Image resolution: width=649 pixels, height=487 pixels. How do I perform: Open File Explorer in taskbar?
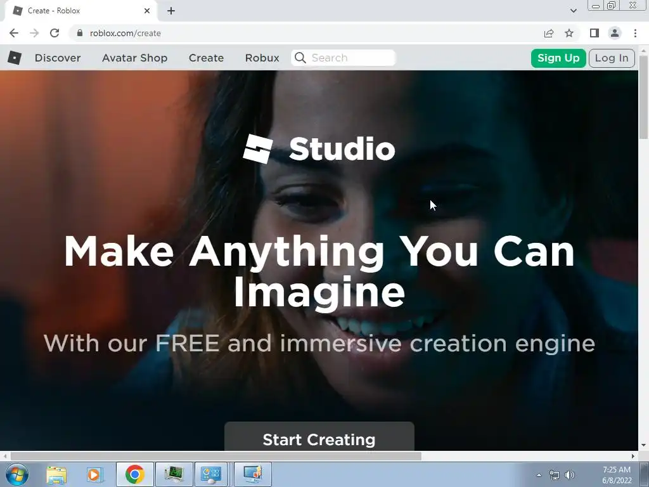pyautogui.click(x=56, y=474)
